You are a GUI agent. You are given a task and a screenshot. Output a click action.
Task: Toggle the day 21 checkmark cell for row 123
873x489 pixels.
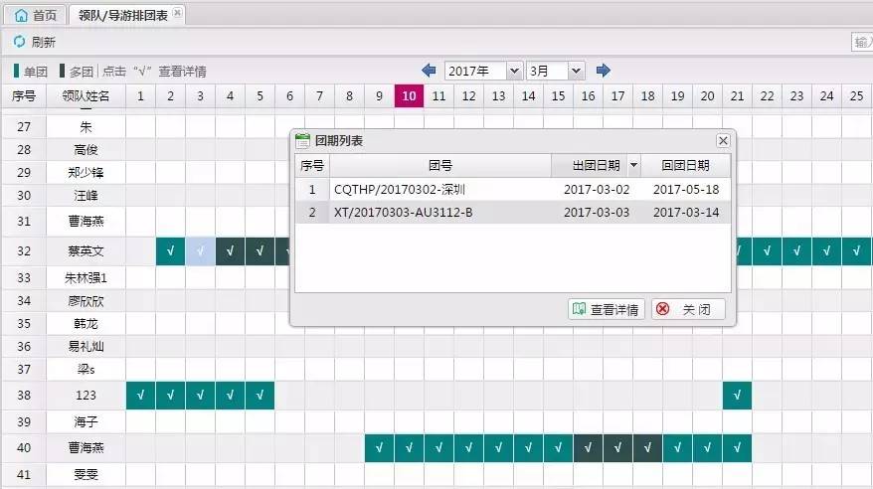tap(737, 396)
